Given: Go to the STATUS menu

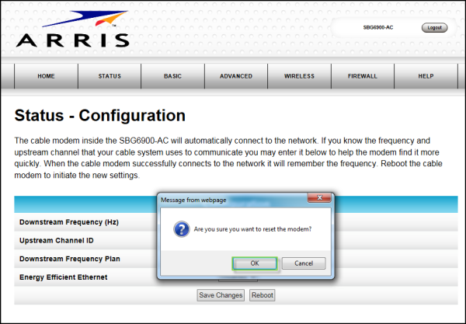Looking at the screenshot, I should click(x=110, y=76).
